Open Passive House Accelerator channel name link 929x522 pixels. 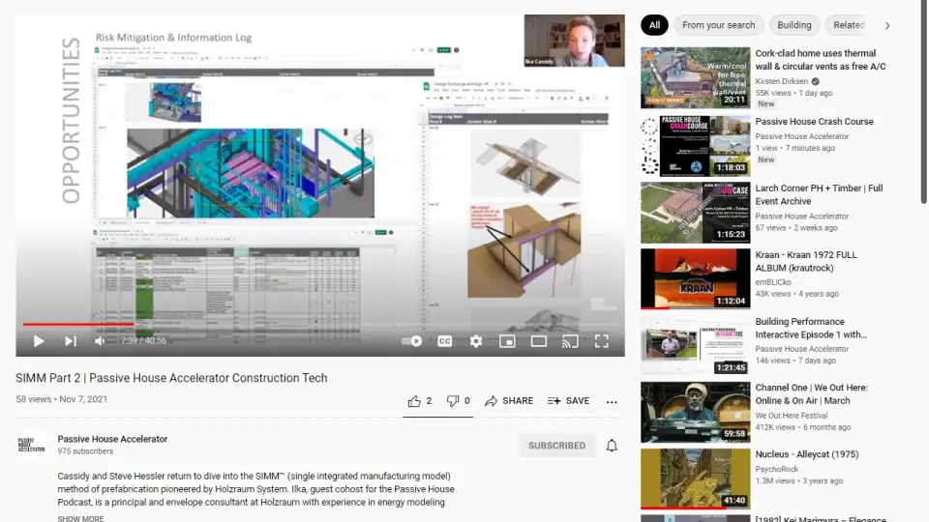[112, 439]
